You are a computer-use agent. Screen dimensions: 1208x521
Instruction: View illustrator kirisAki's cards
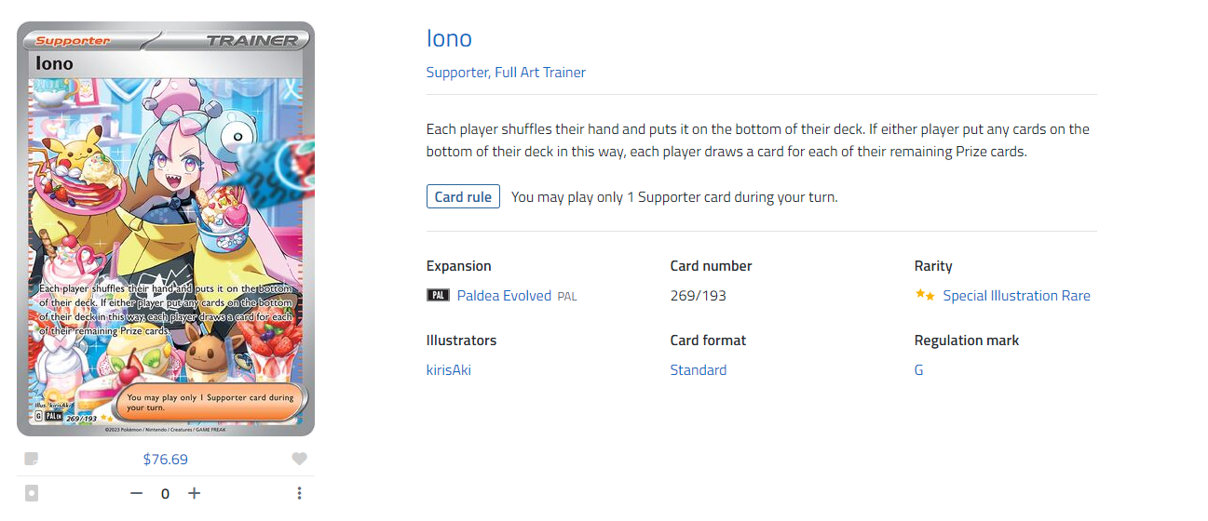[x=449, y=370]
